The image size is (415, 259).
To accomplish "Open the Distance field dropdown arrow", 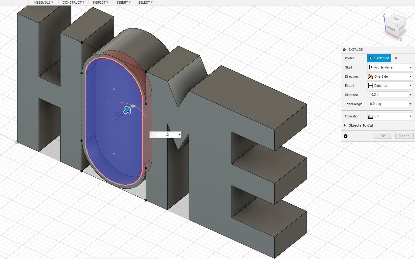I will click(x=411, y=95).
